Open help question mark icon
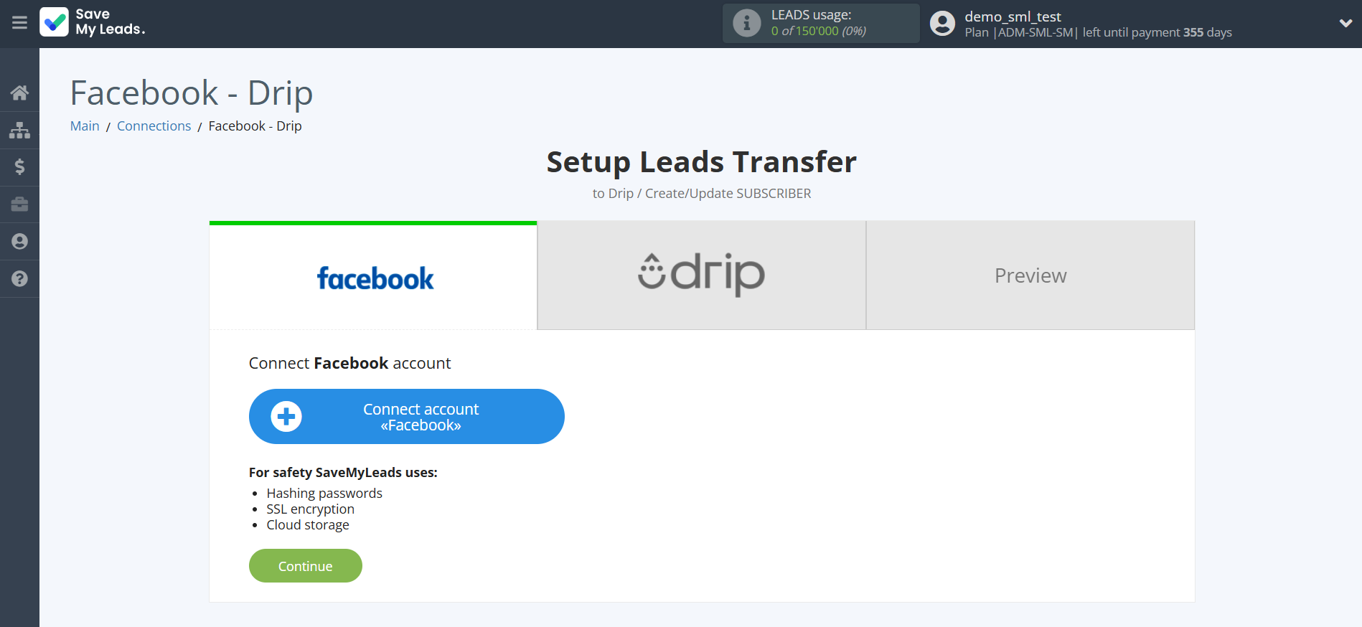This screenshot has width=1362, height=627. click(19, 279)
